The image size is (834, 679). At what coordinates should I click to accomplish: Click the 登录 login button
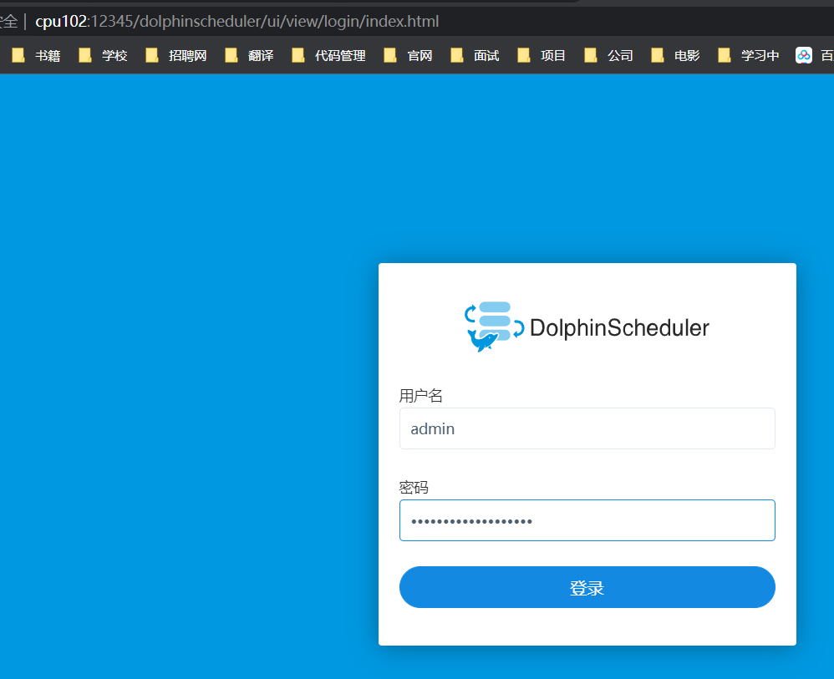click(x=587, y=587)
